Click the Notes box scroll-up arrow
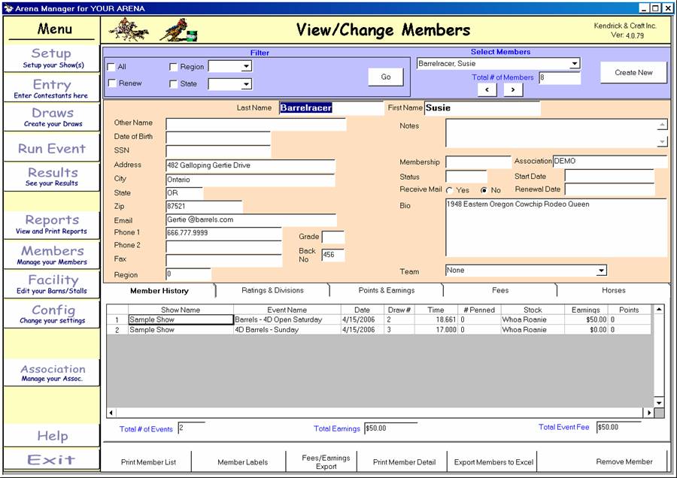The image size is (677, 478). [662, 125]
